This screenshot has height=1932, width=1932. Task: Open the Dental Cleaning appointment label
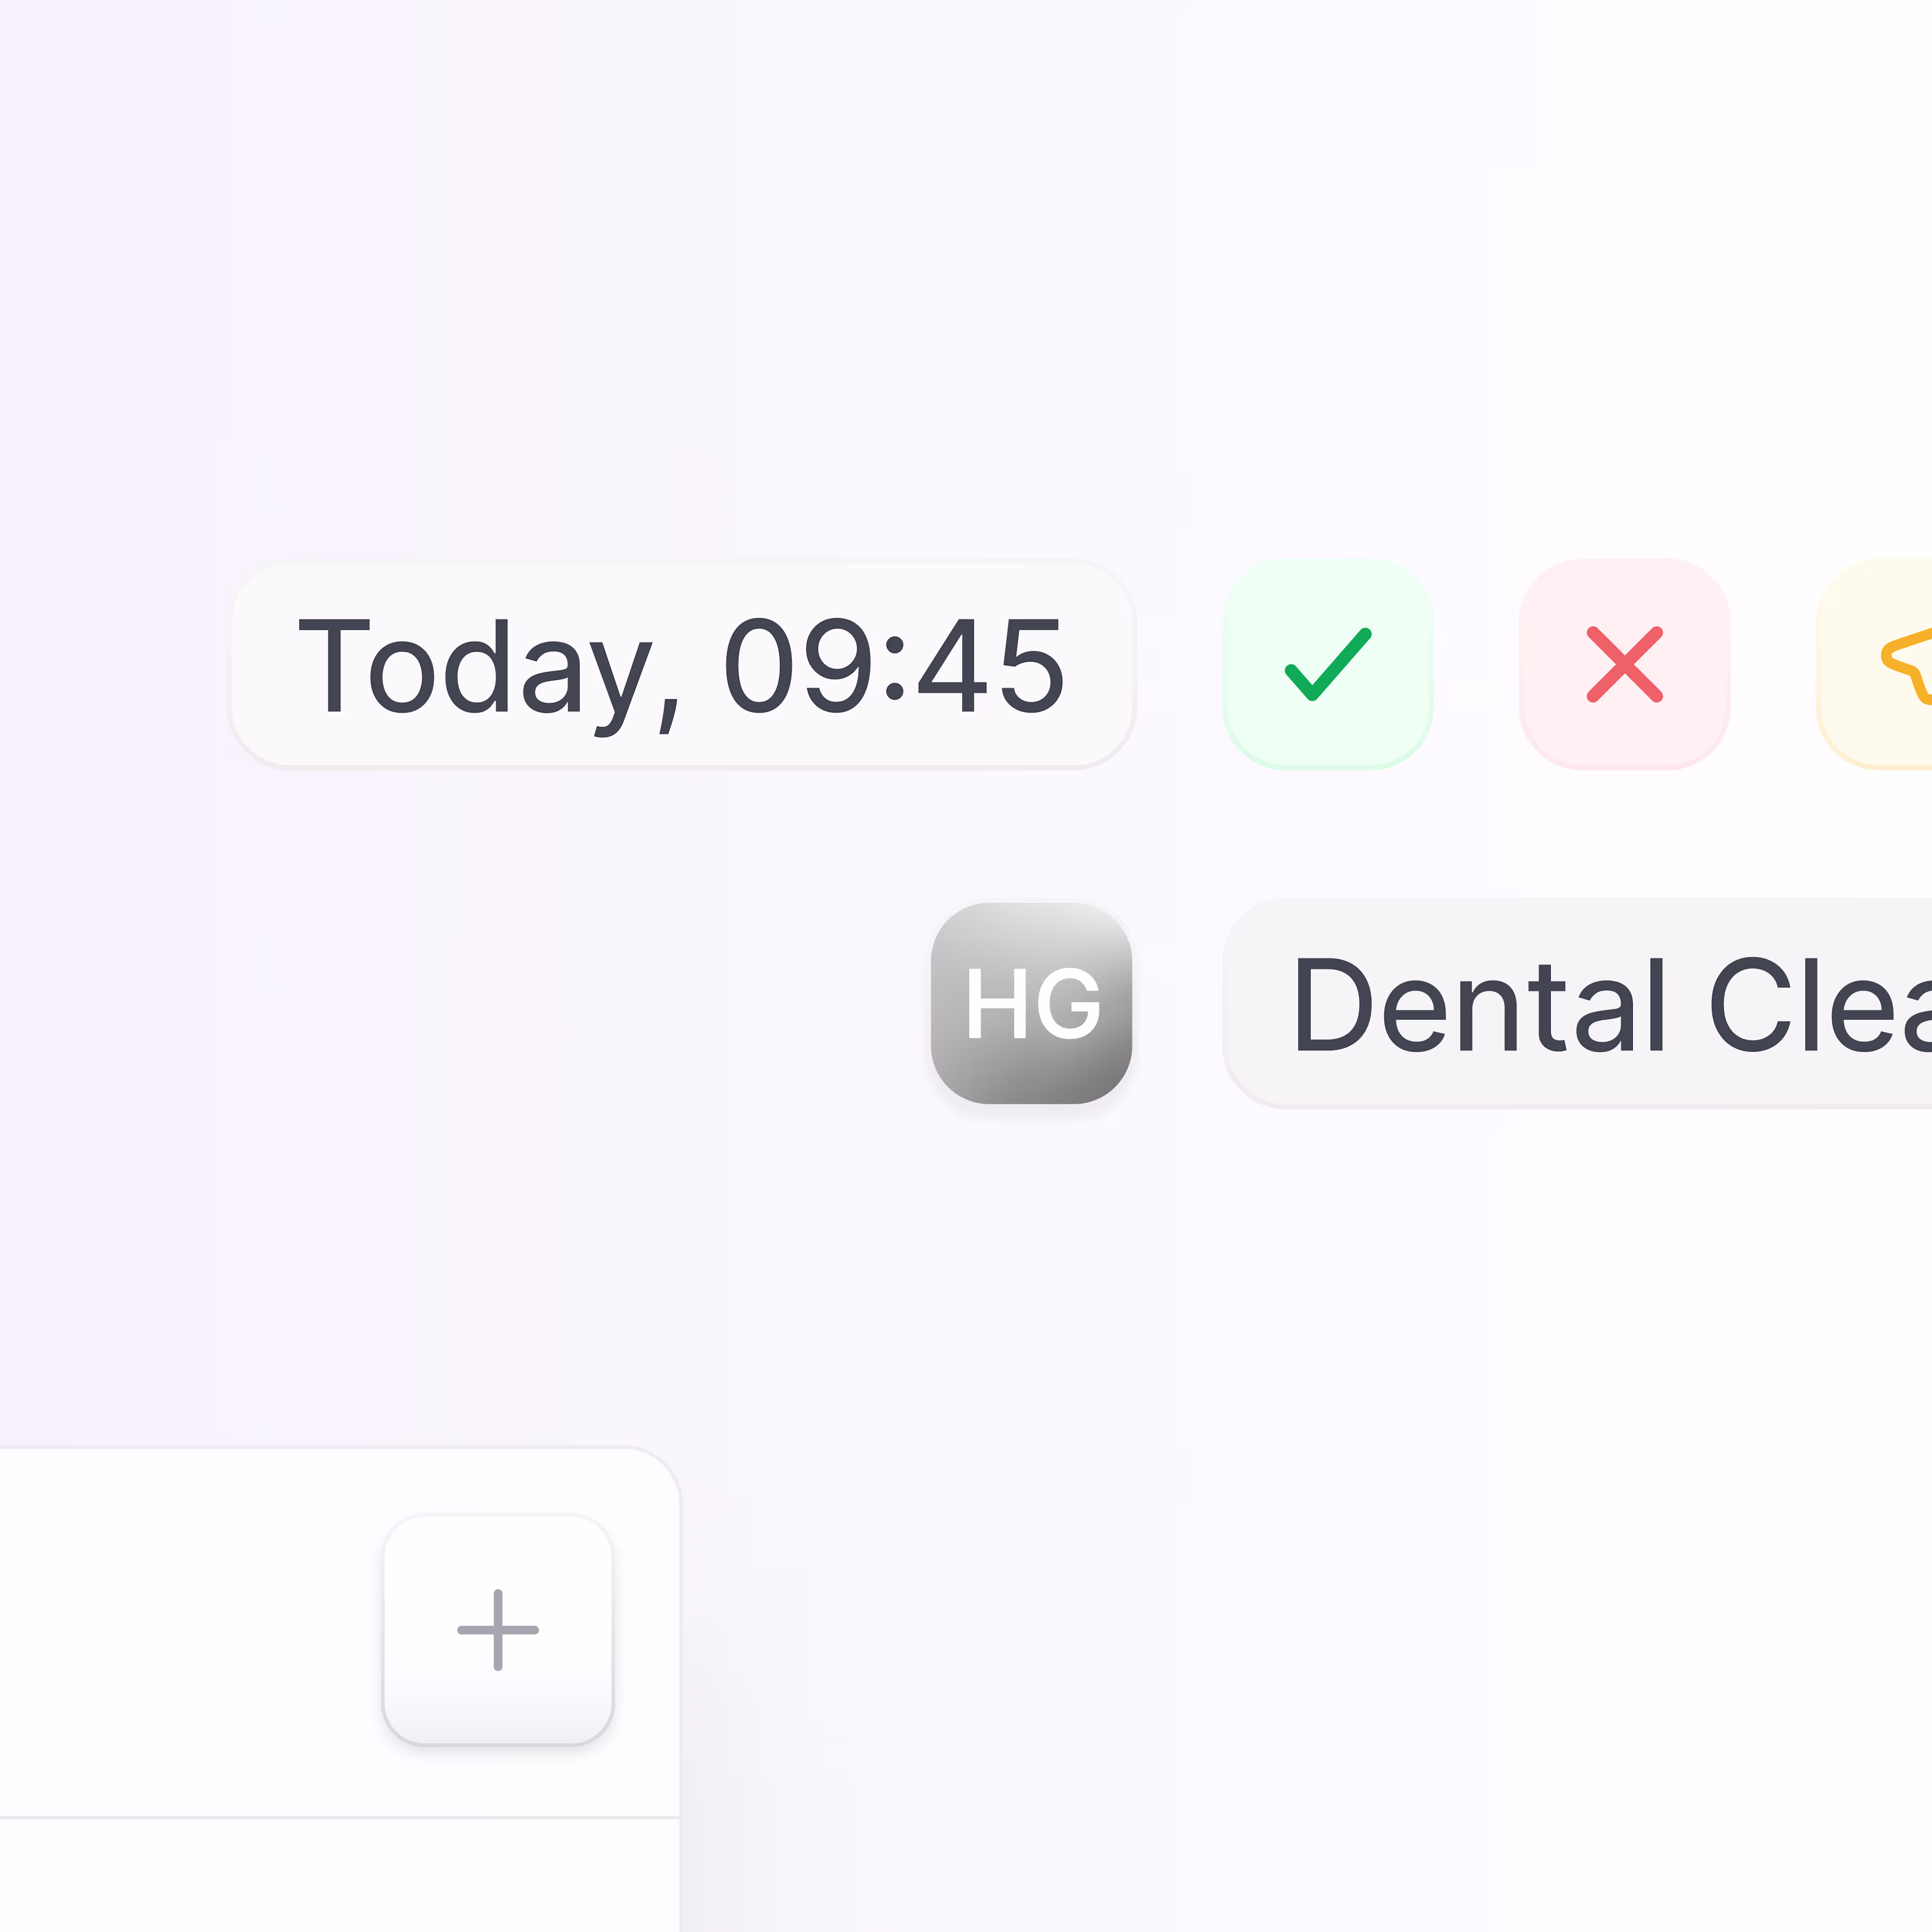click(1578, 1003)
